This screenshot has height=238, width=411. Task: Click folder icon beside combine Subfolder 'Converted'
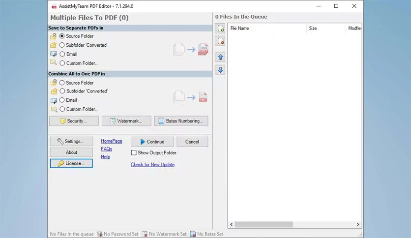point(54,91)
